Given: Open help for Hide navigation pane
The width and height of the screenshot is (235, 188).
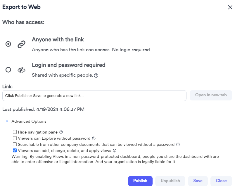Looking at the screenshot, I should 61,132.
